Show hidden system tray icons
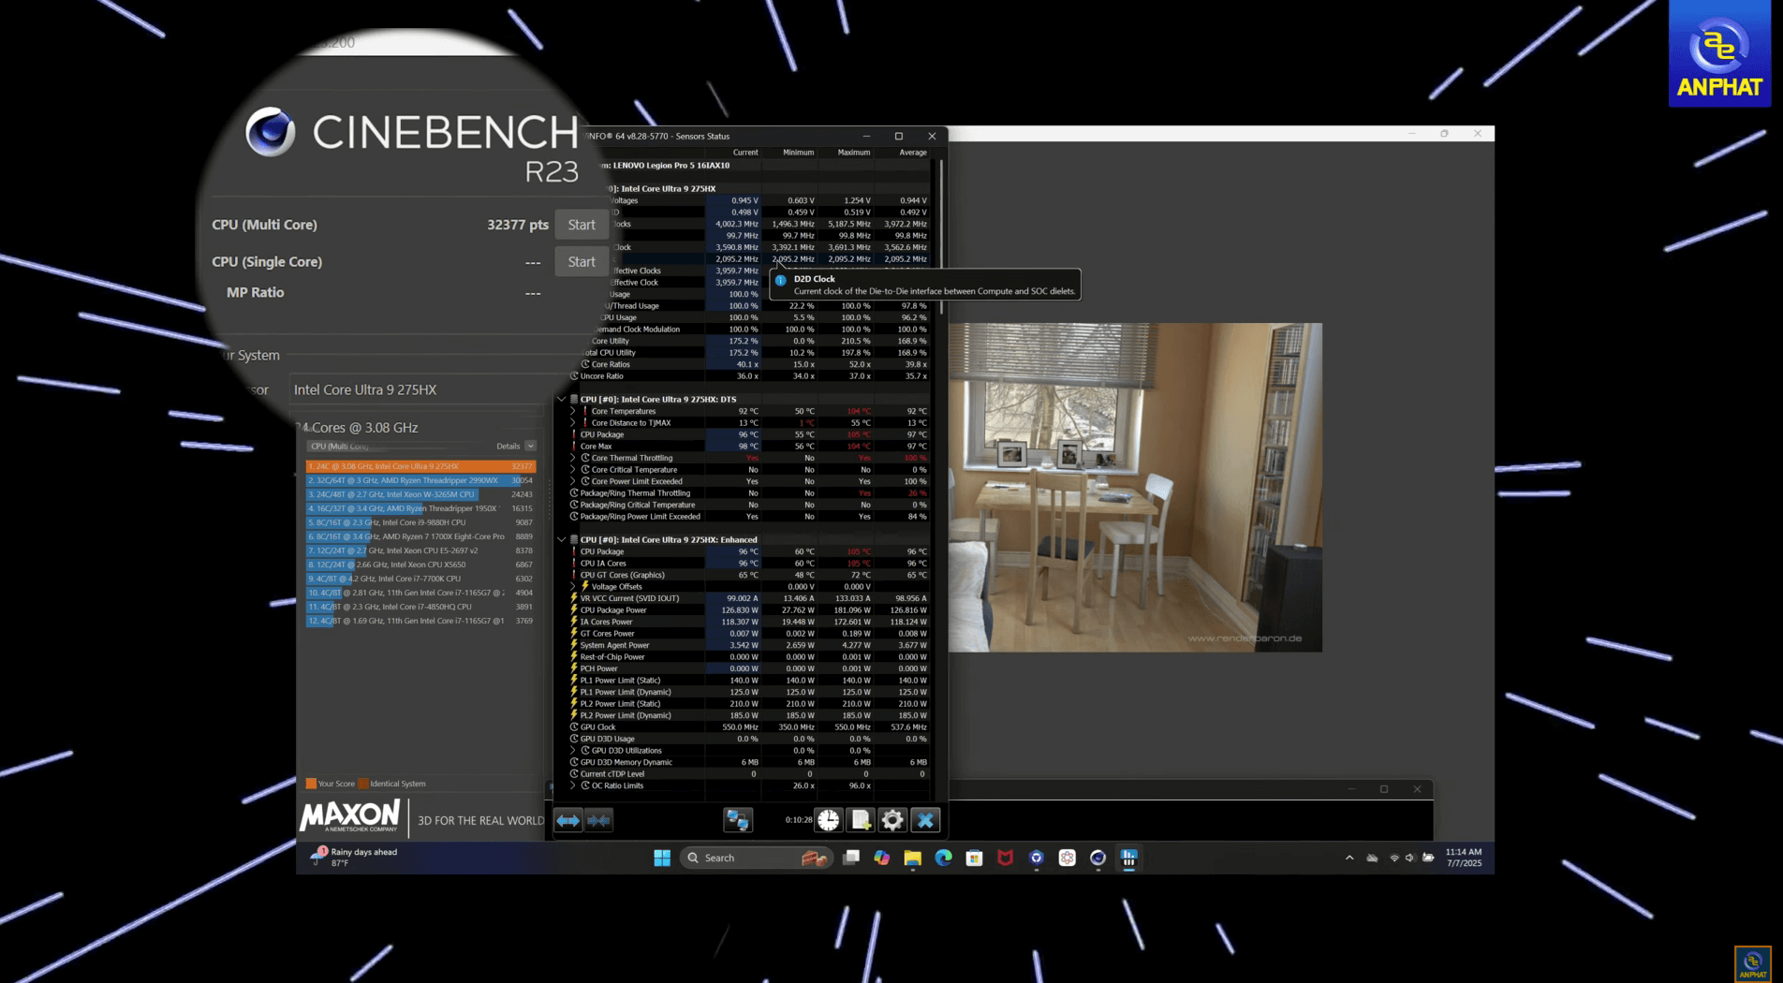This screenshot has height=983, width=1783. coord(1349,858)
